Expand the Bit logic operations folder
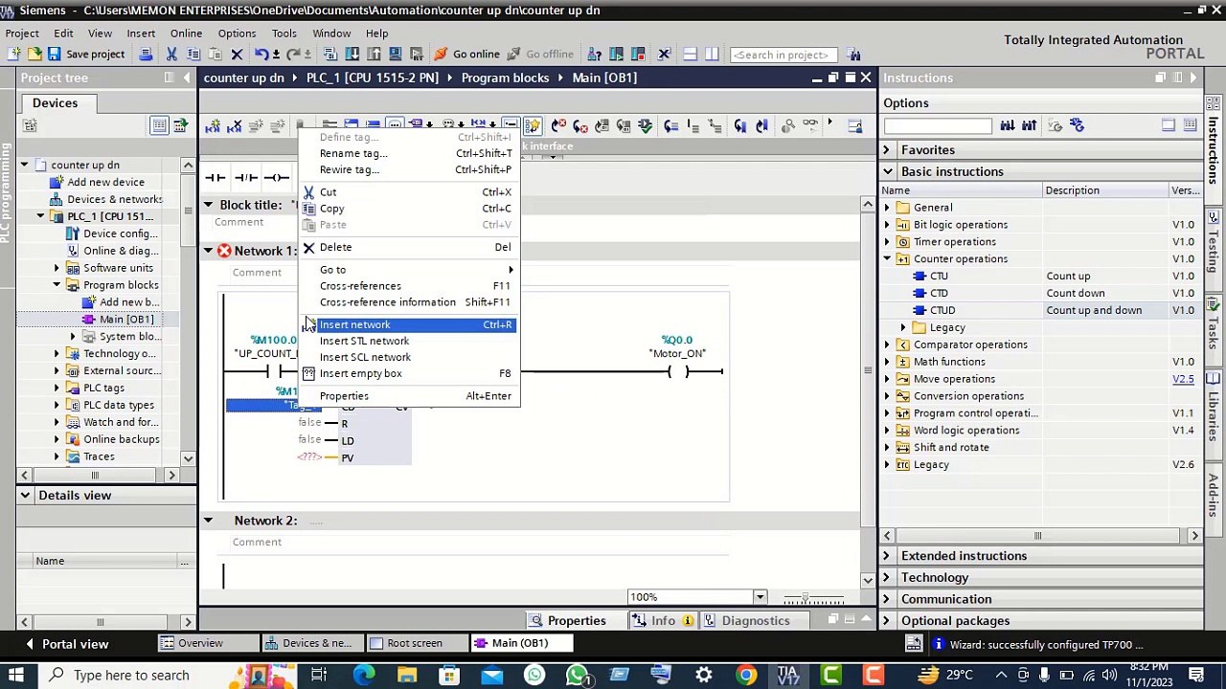 tap(887, 225)
